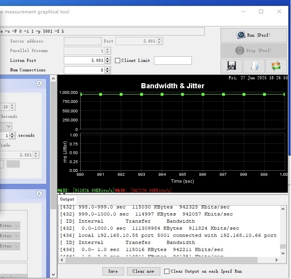
Task: Click the spinning wheel icon on Stop IPerf
Action: (x=239, y=50)
